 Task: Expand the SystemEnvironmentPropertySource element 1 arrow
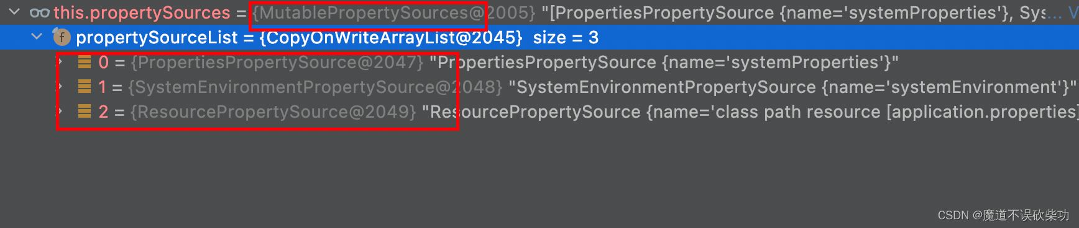point(60,87)
